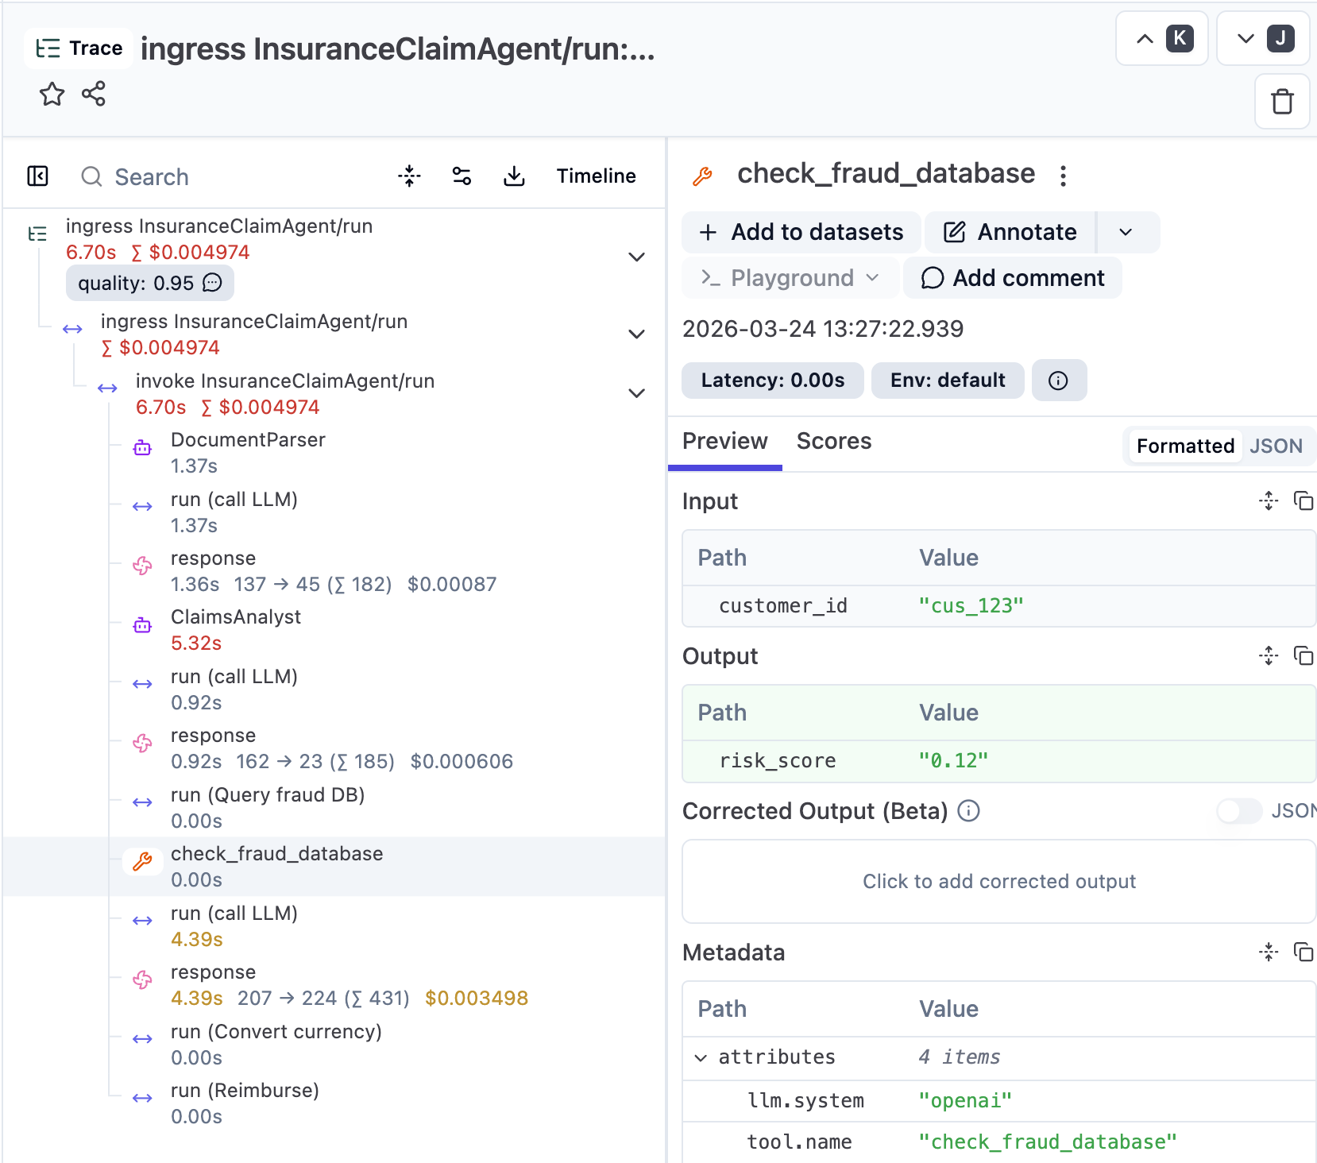1317x1163 pixels.
Task: Click the Add comment button
Action: [1012, 278]
